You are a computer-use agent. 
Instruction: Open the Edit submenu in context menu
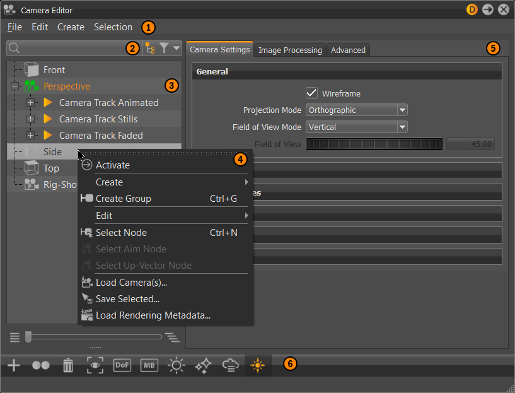[165, 216]
